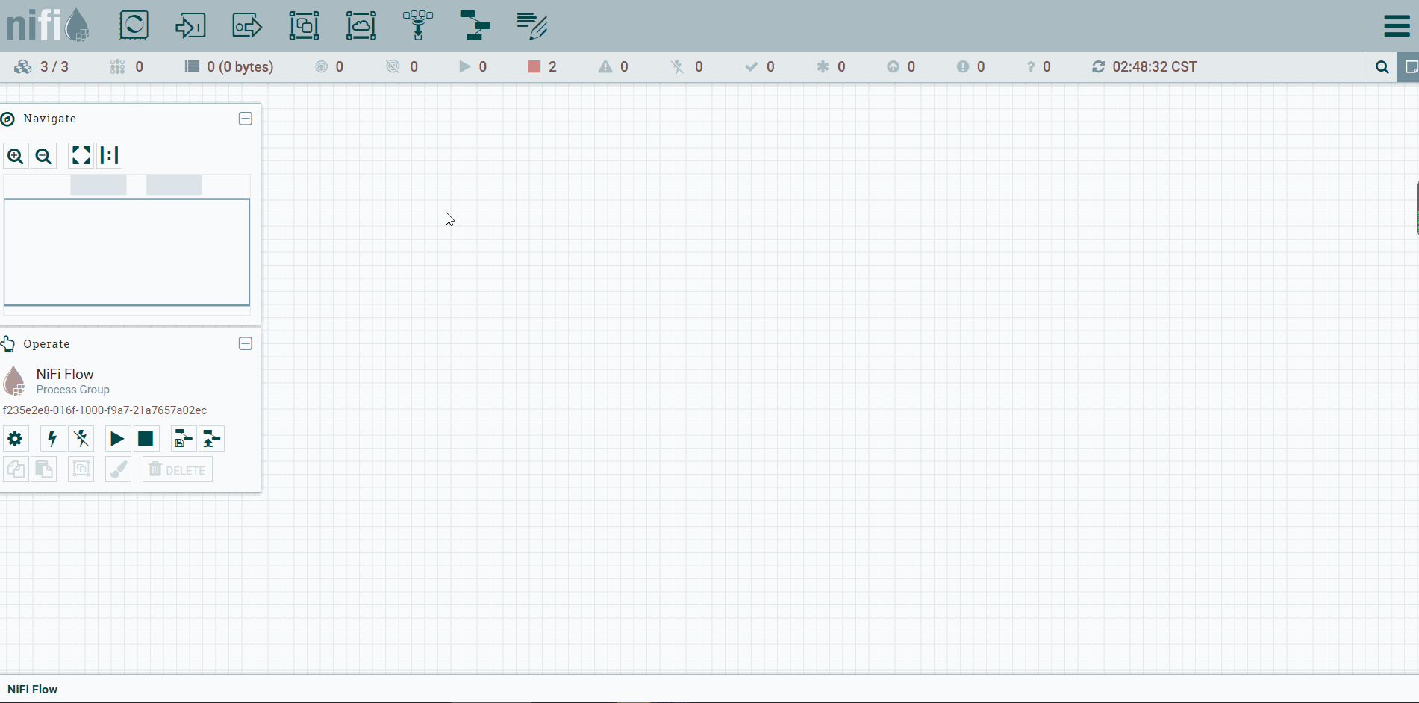1419x703 pixels.
Task: Click the birdseye navigation viewport
Action: 127,252
